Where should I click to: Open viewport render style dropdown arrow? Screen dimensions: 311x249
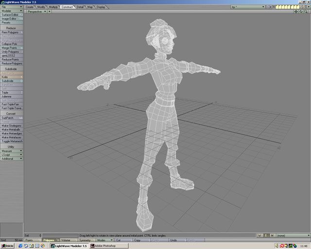50,12
